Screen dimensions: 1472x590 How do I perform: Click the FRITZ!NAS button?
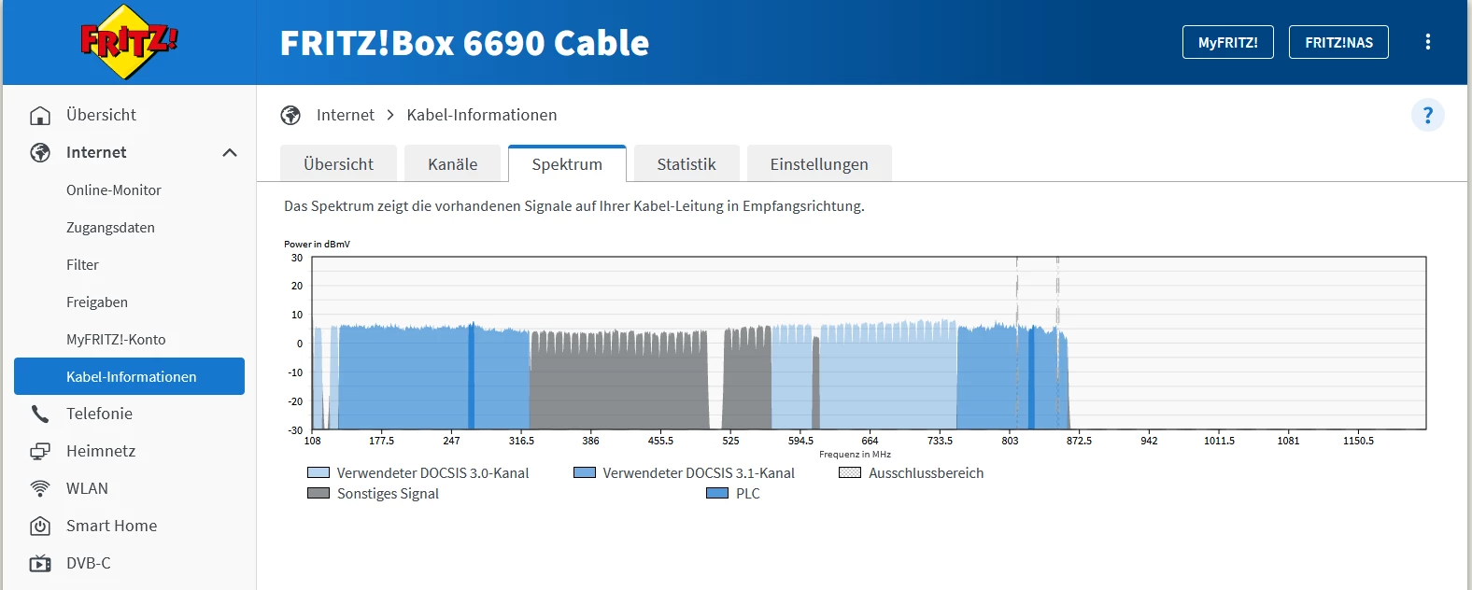[x=1338, y=42]
